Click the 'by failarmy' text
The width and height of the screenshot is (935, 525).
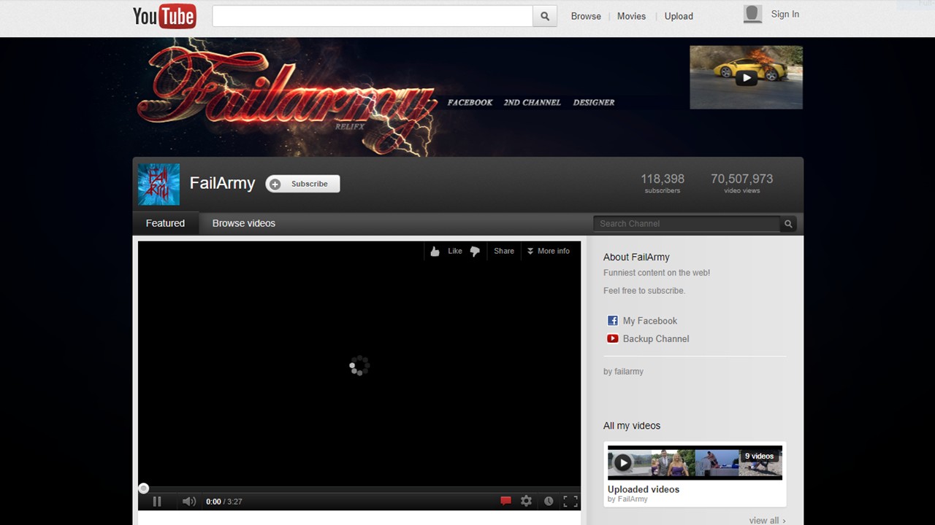623,371
